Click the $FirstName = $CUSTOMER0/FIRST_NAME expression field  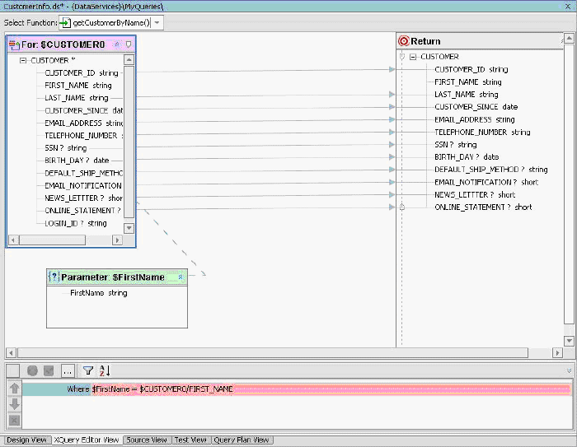330,389
